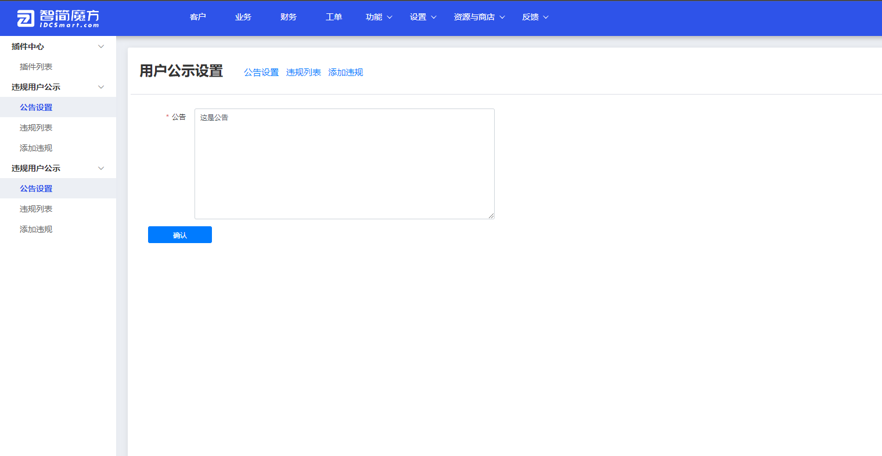
Task: Collapse the first 违规用户公示 sidebar section
Action: point(58,87)
